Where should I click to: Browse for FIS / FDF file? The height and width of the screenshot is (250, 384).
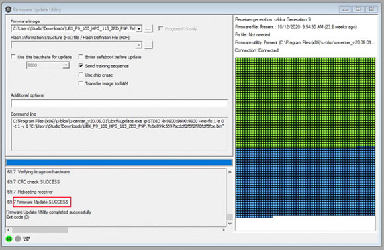pyautogui.click(x=148, y=45)
